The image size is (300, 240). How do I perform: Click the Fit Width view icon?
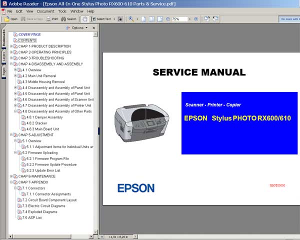point(160,19)
